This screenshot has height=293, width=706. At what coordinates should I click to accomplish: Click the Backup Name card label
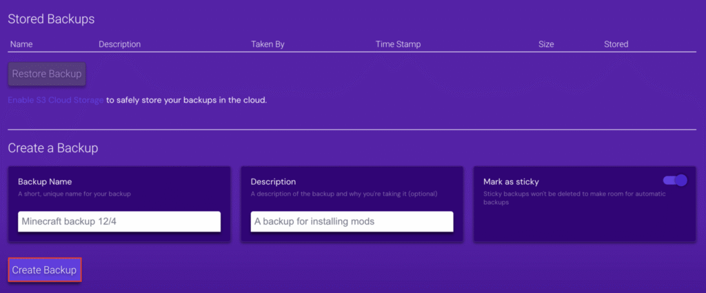[45, 182]
